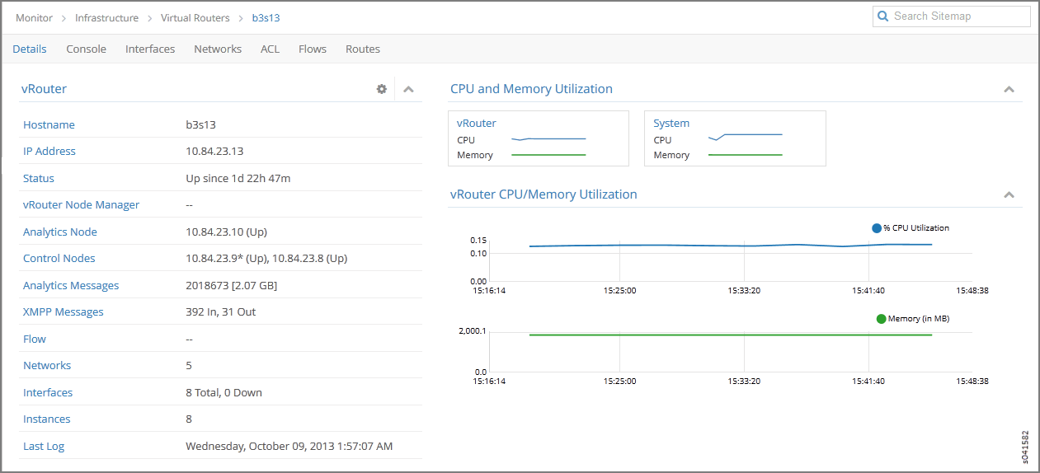Open the Details tab
Viewport: 1040px width, 473px height.
(30, 49)
